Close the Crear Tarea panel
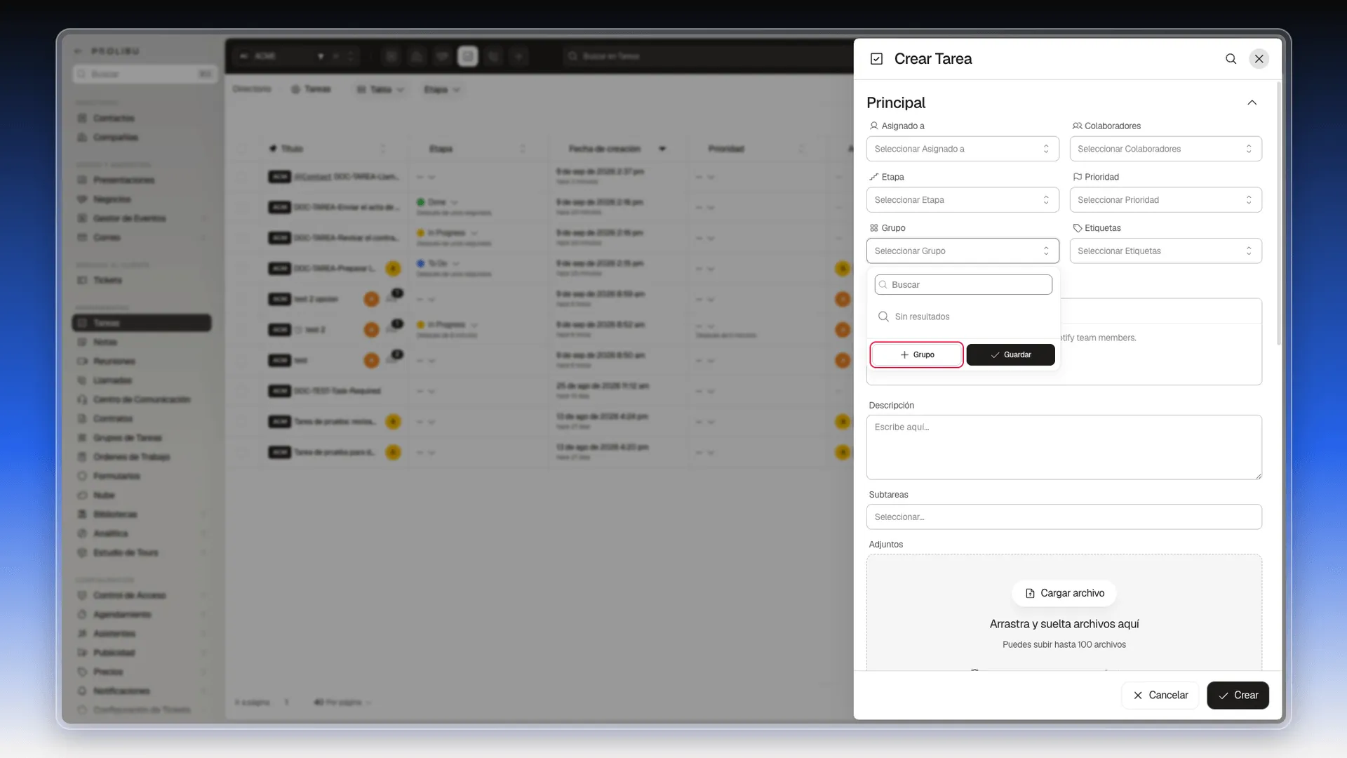Viewport: 1347px width, 758px height. (1259, 59)
